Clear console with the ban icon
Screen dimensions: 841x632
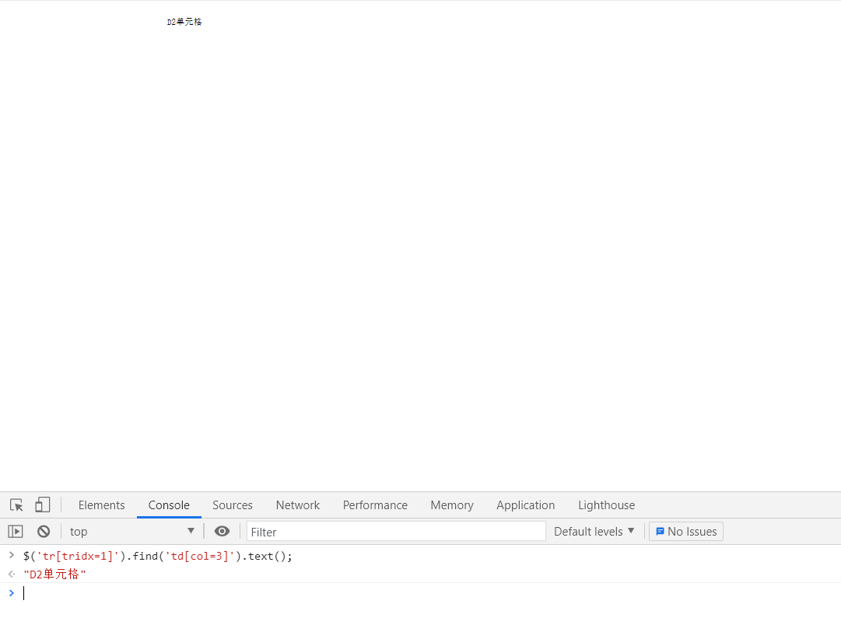(44, 531)
